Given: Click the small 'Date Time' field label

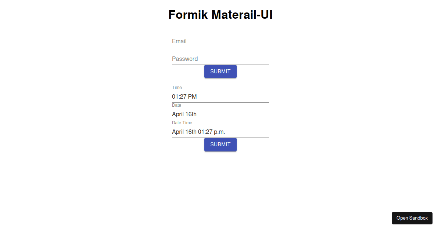Looking at the screenshot, I should pos(182,123).
